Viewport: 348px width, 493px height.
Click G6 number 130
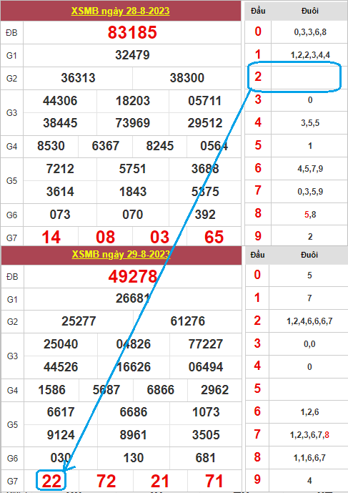(133, 458)
